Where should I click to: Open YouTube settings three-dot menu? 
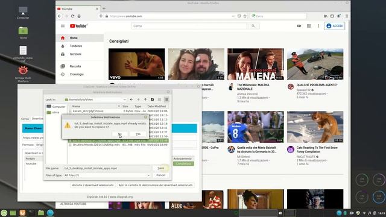pos(318,26)
